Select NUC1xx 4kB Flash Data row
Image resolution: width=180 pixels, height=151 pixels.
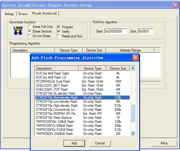(83, 73)
